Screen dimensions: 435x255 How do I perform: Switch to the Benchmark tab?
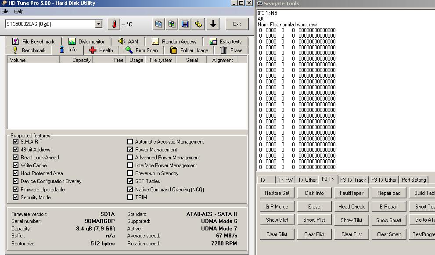pyautogui.click(x=29, y=50)
